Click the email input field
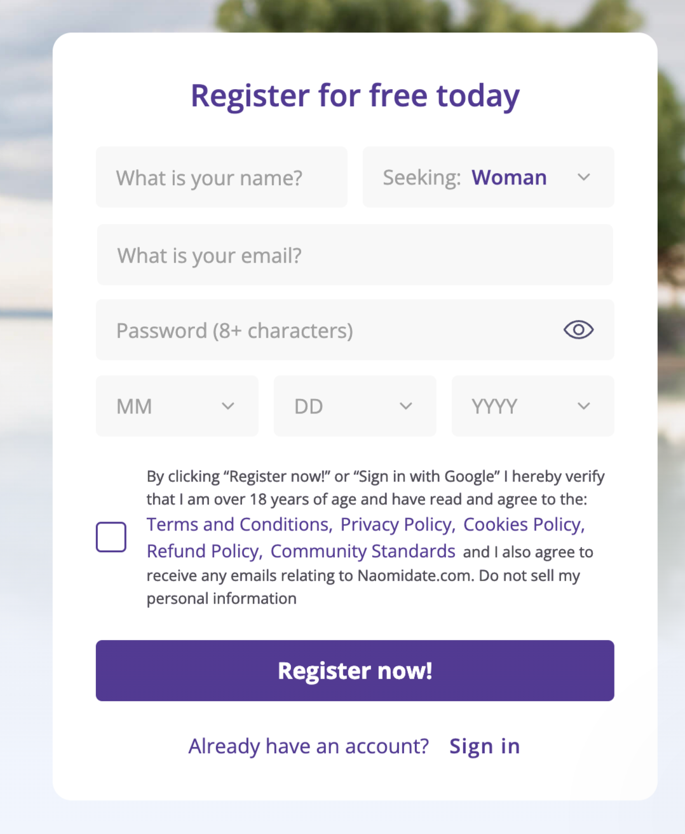Screen dimensions: 685x834 (x=355, y=254)
